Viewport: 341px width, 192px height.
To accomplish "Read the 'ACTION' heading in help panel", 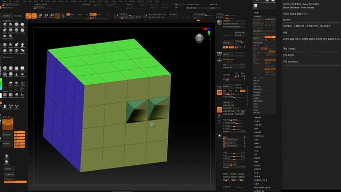I will pyautogui.click(x=287, y=20).
